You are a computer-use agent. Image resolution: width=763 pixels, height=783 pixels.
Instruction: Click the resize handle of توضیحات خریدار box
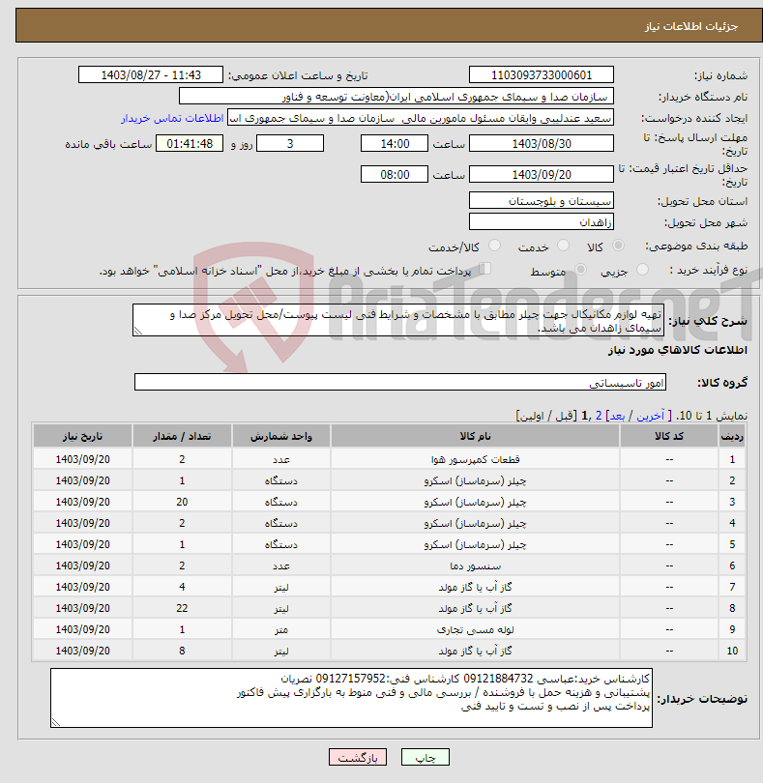click(x=56, y=722)
